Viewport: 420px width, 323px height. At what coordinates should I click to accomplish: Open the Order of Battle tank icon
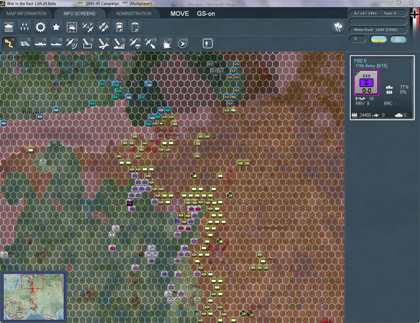coord(9,27)
